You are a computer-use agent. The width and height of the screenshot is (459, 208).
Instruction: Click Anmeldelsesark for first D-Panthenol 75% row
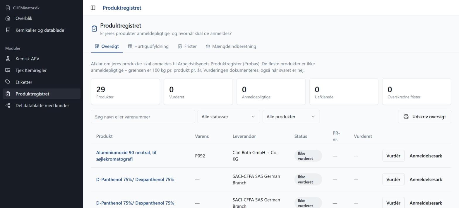[426, 180]
